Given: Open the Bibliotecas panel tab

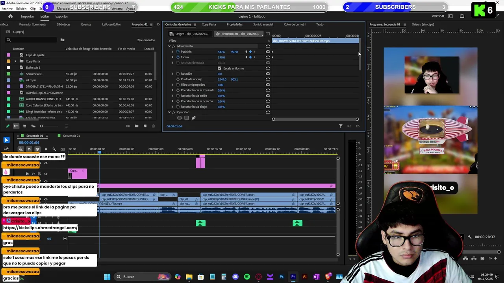Looking at the screenshot, I should tap(63, 24).
